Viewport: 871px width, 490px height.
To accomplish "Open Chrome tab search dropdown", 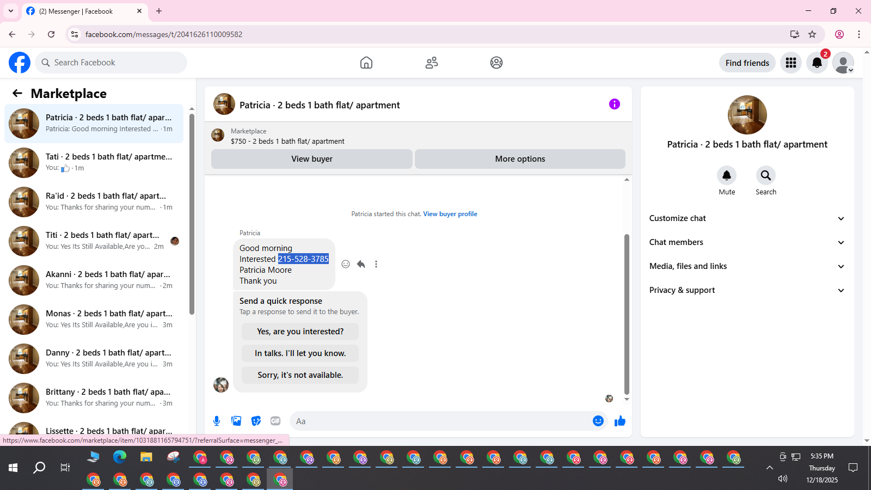I will pos(11,11).
